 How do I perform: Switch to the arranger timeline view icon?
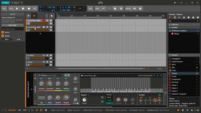coord(34,16)
